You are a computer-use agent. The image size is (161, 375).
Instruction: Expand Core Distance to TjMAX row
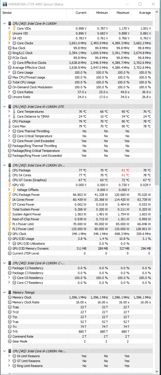9,116
